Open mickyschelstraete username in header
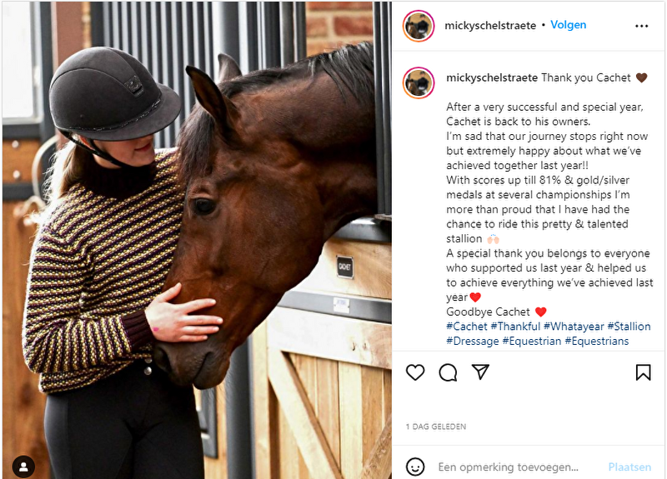The width and height of the screenshot is (667, 479). [490, 26]
